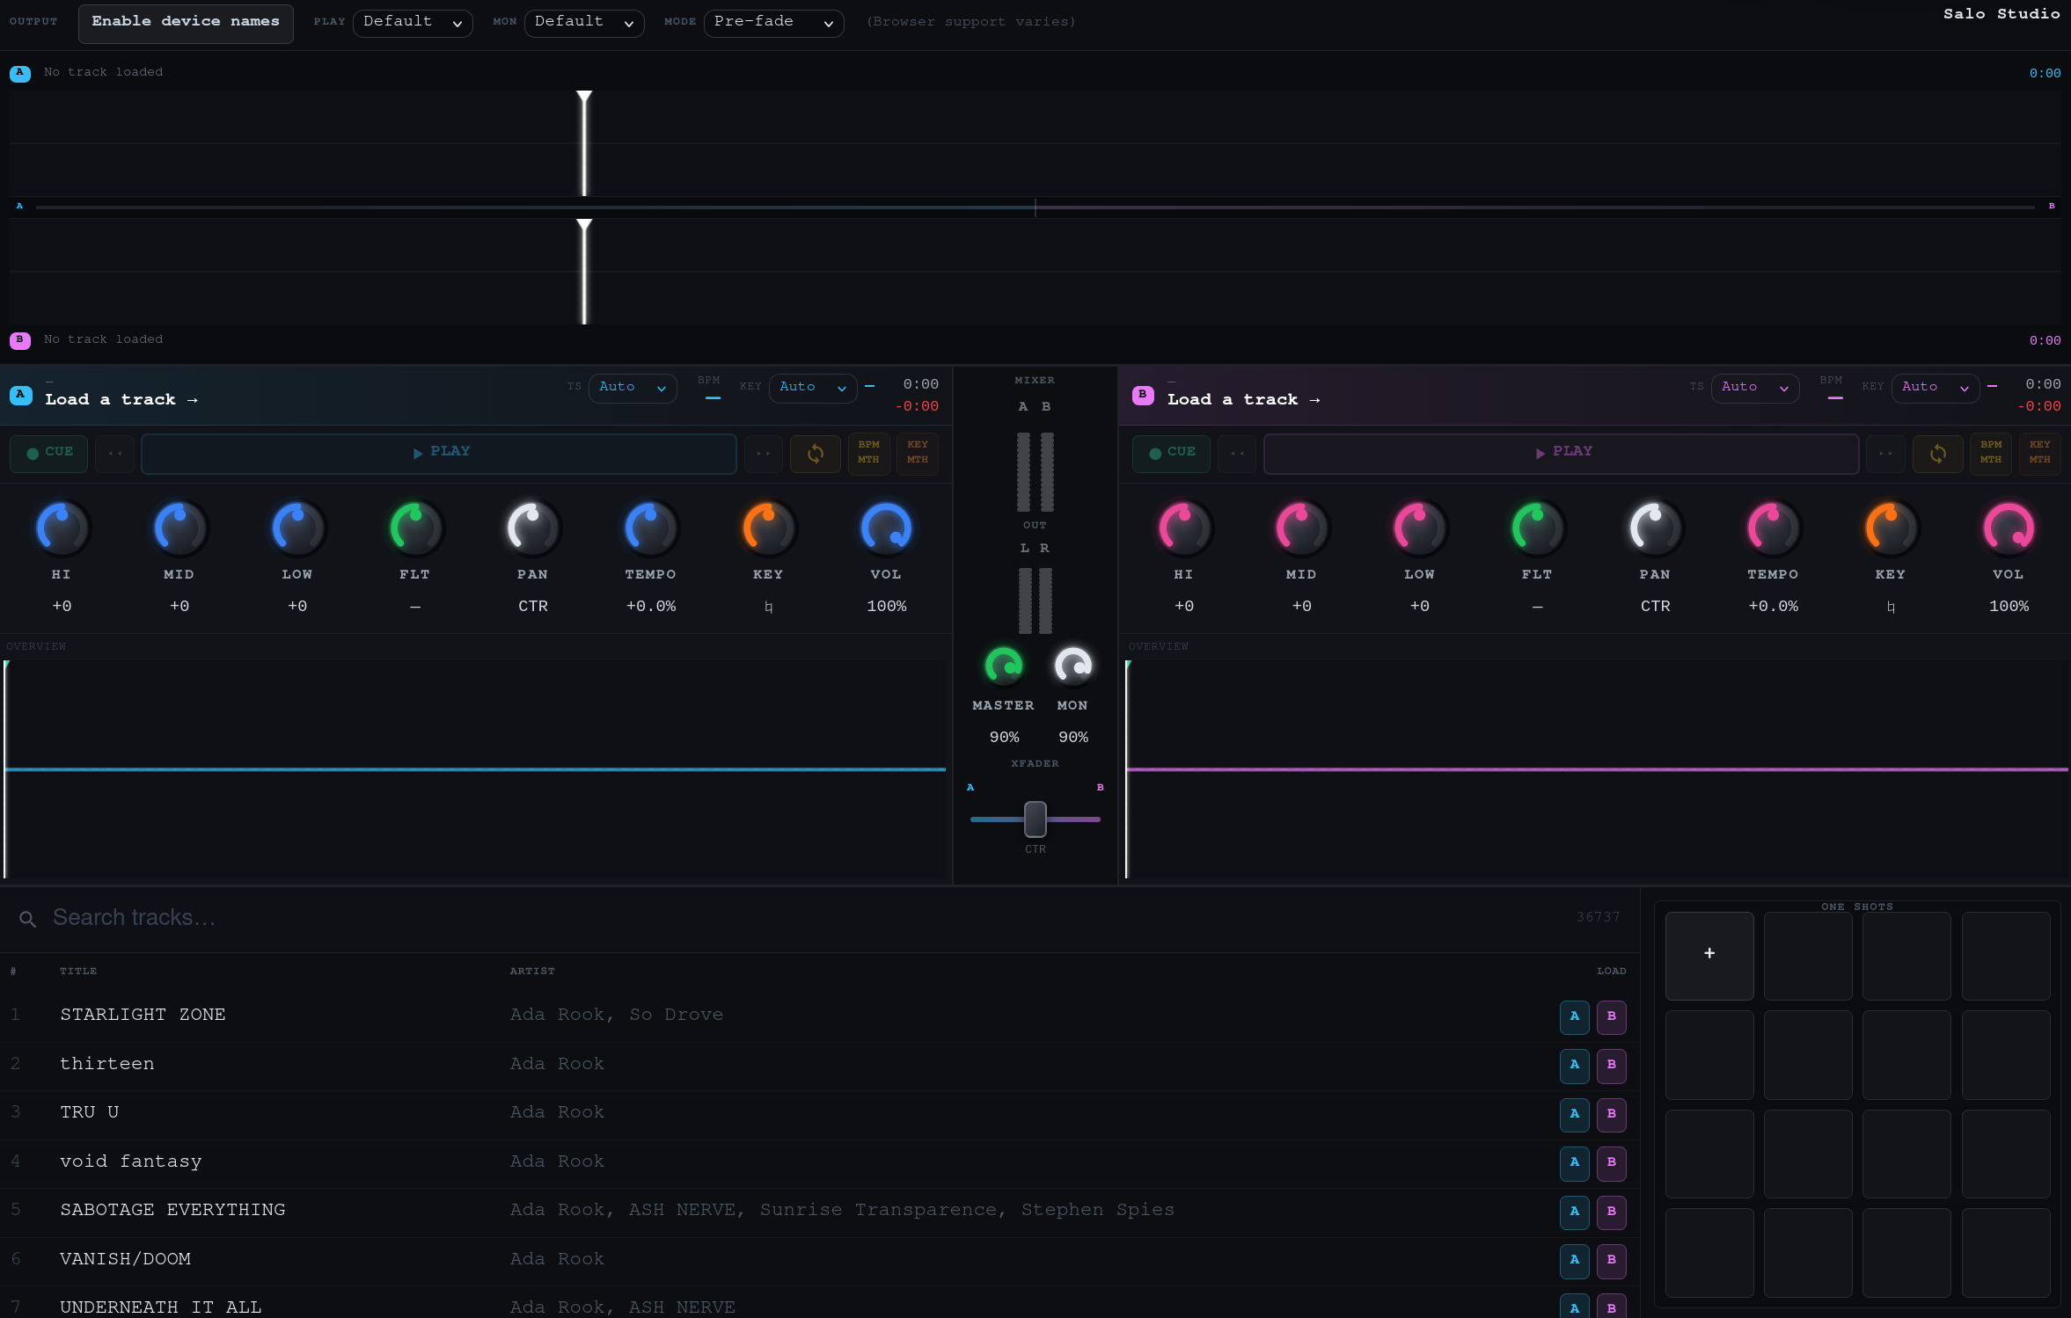This screenshot has width=2071, height=1318.
Task: Center the XFADER crossfader slider
Action: coord(1035,819)
